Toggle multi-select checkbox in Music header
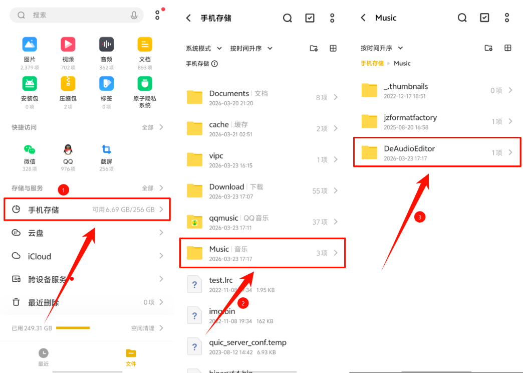The image size is (523, 373). [x=484, y=18]
